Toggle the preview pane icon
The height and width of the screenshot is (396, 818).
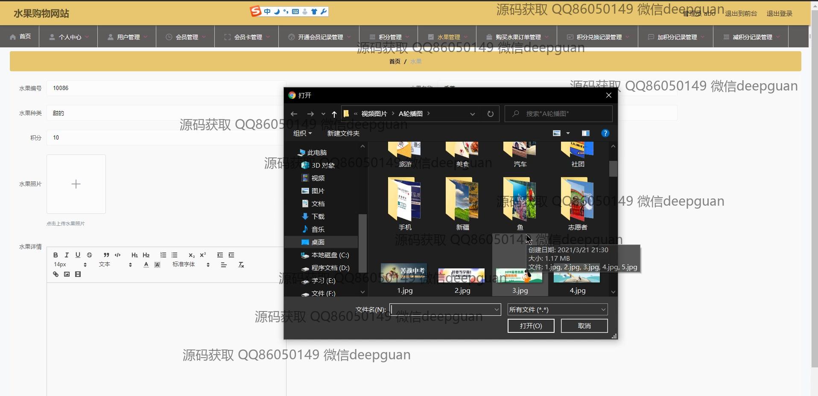tap(585, 134)
